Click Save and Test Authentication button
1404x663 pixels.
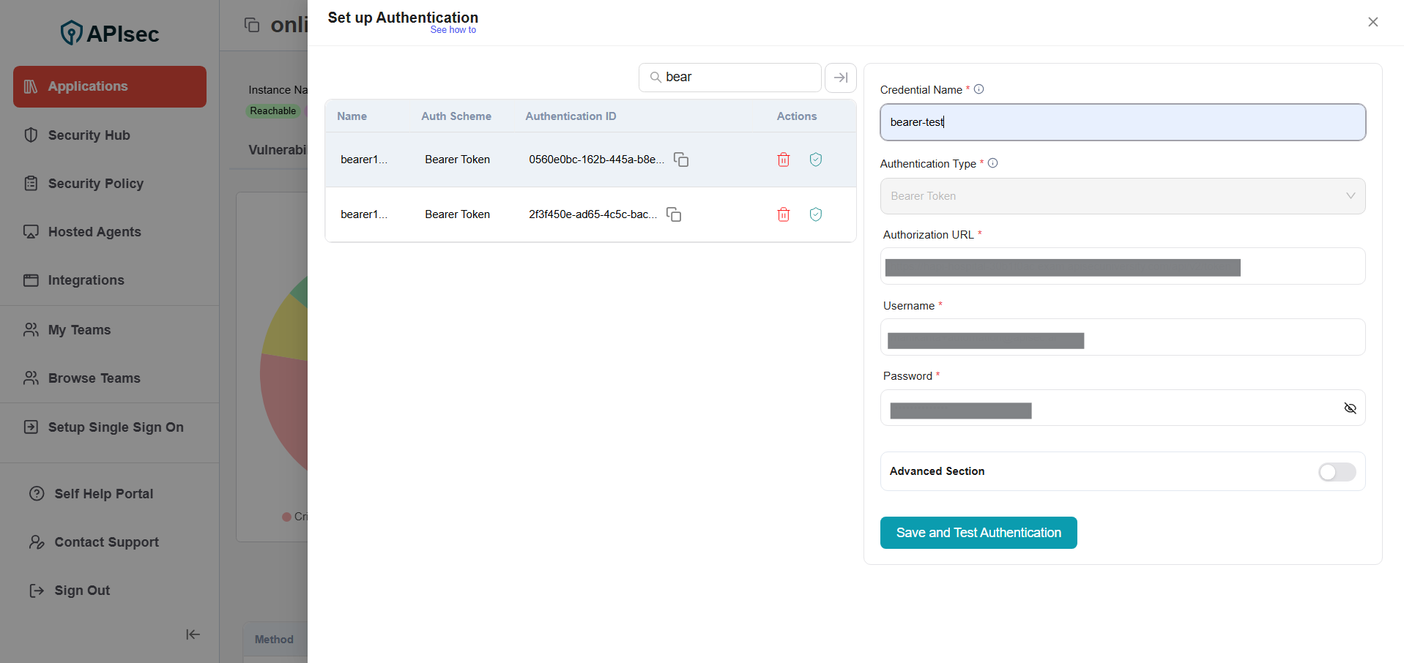(978, 533)
